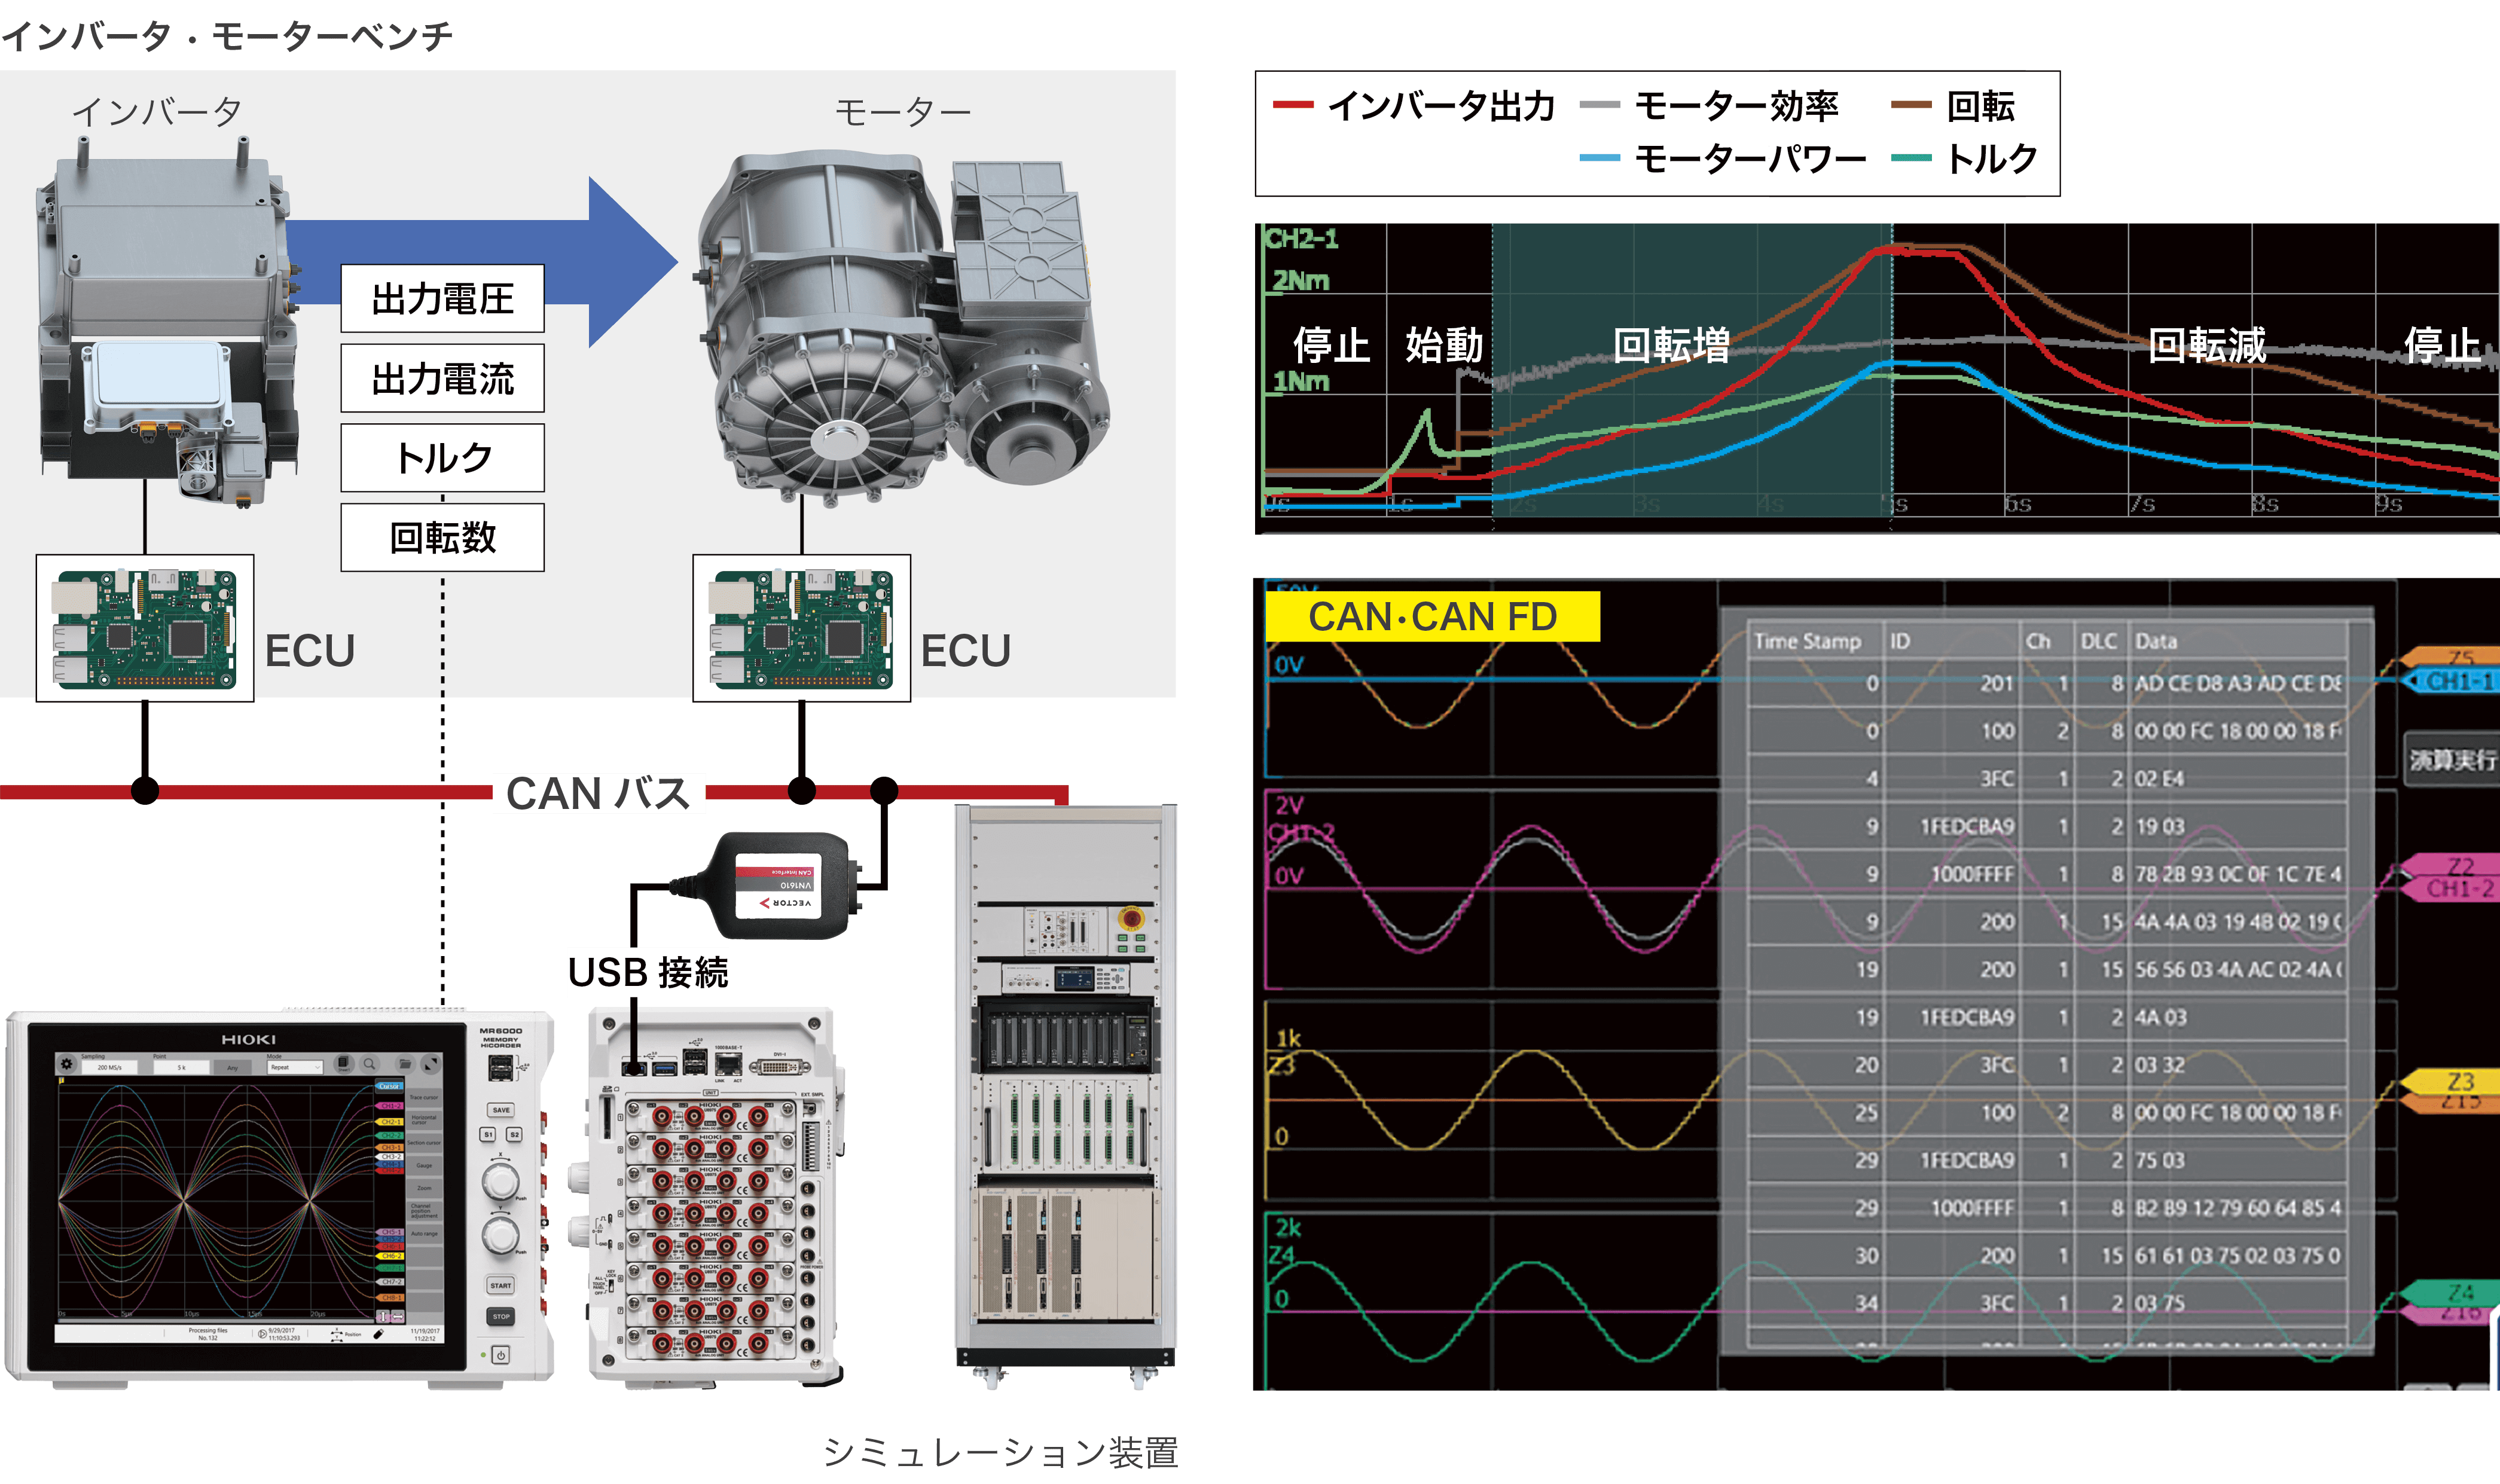This screenshot has height=1484, width=2500.
Task: Select the Cursor tab on recorder screen
Action: point(389,1086)
